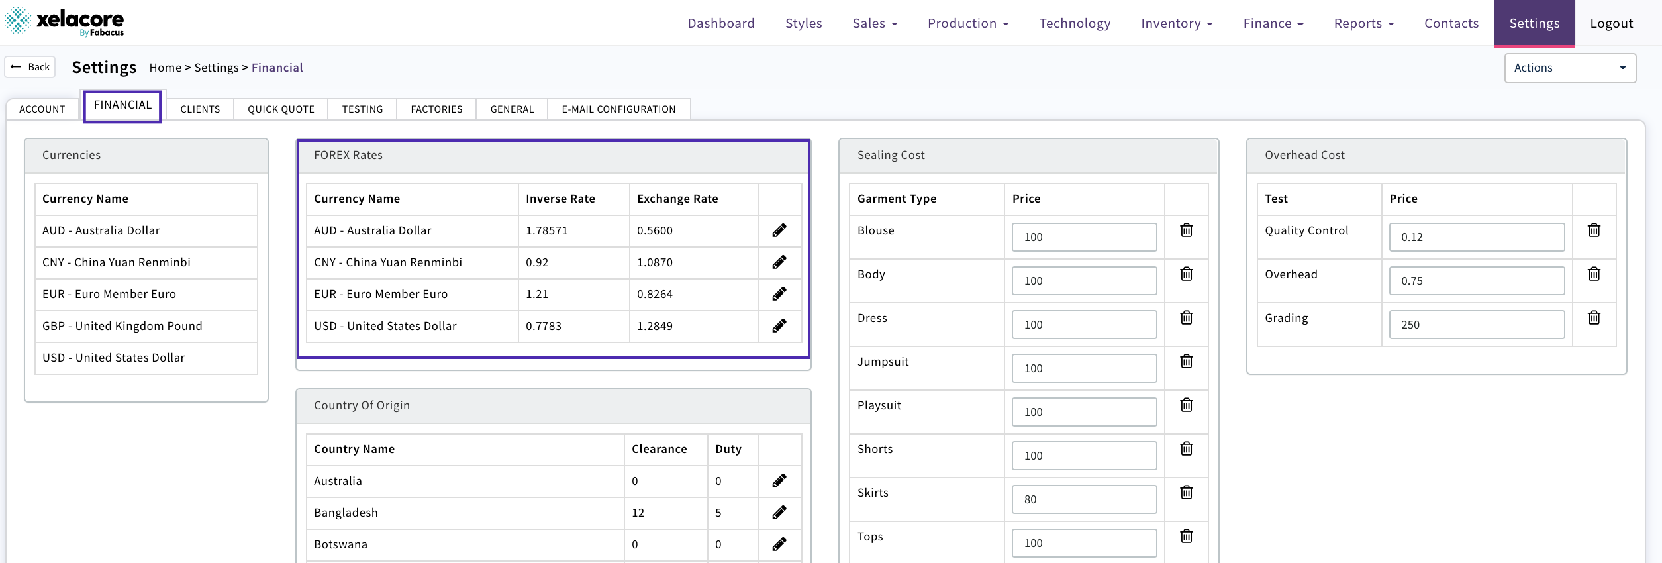Viewport: 1662px width, 563px height.
Task: Open the E-Mail Configuration tab
Action: pyautogui.click(x=618, y=109)
